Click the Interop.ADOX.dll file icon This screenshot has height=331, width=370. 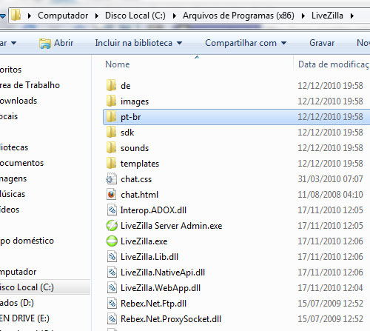(x=112, y=210)
